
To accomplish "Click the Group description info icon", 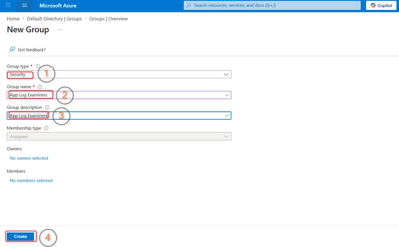I will coord(47,107).
